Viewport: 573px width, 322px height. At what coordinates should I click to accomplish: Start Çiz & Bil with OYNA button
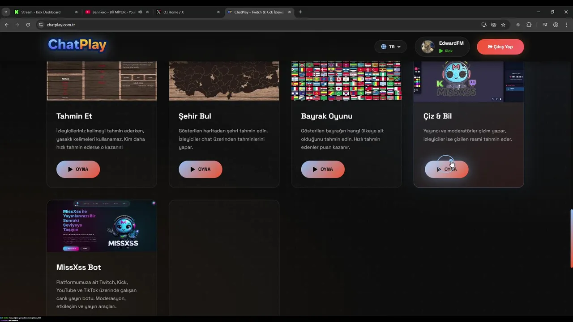(x=446, y=169)
